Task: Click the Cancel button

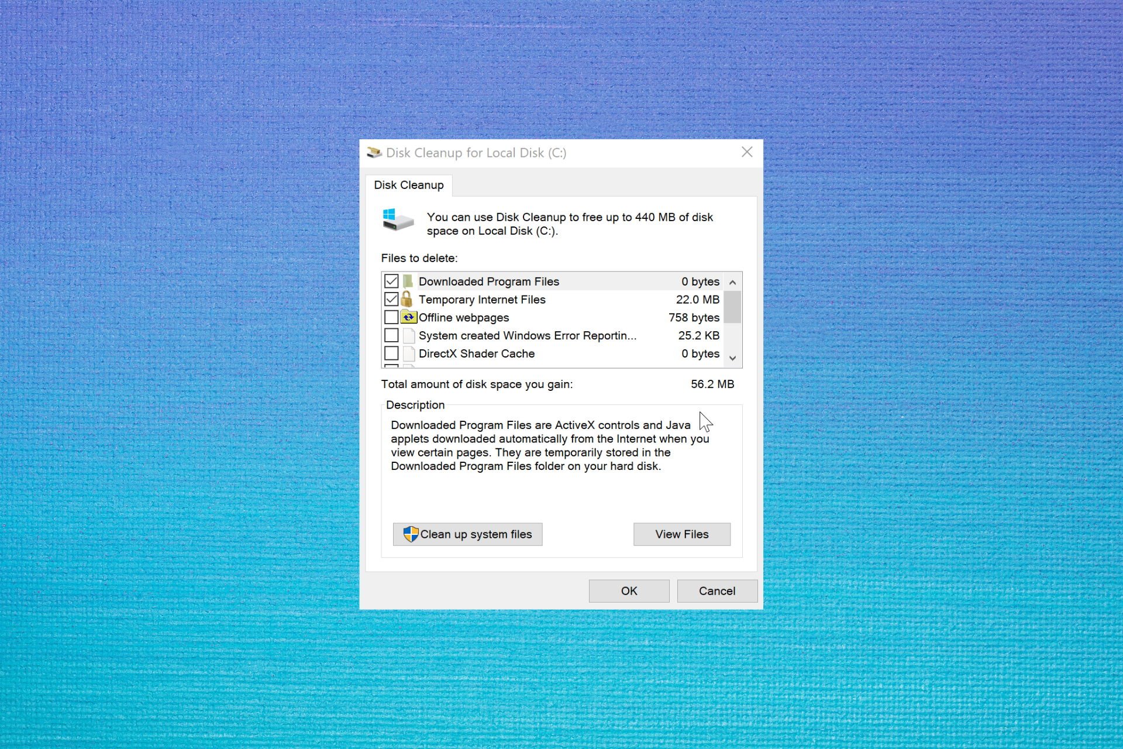Action: pos(717,591)
